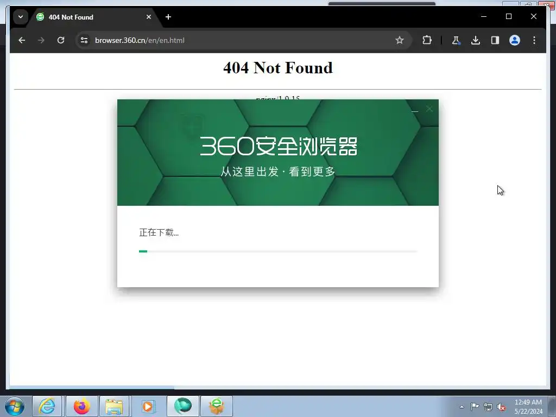Launch Internet Explorer from taskbar
The image size is (556, 417).
pos(47,406)
